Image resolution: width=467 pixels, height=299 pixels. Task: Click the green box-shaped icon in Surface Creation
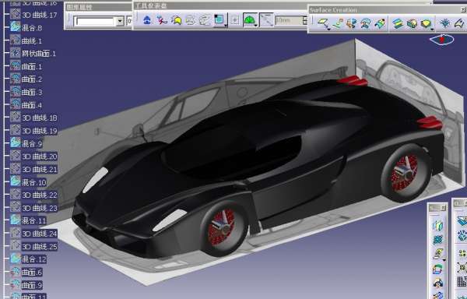(412, 23)
